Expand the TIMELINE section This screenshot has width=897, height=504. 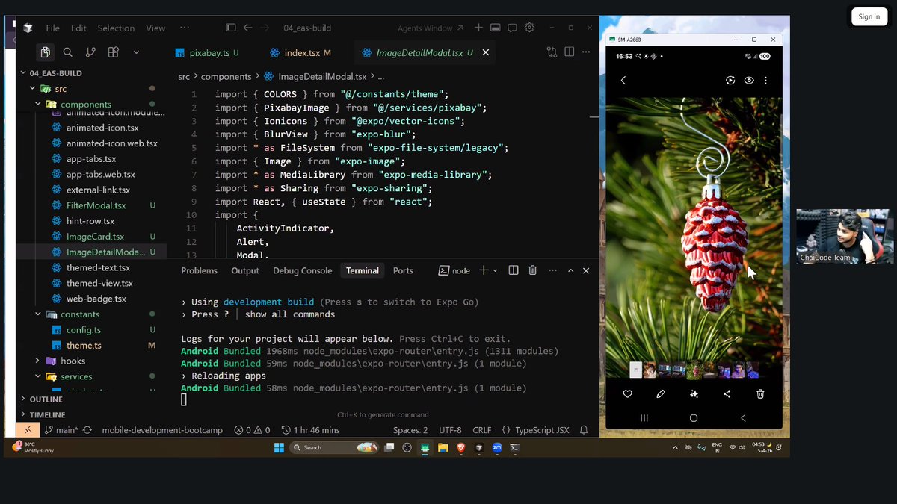pyautogui.click(x=47, y=414)
